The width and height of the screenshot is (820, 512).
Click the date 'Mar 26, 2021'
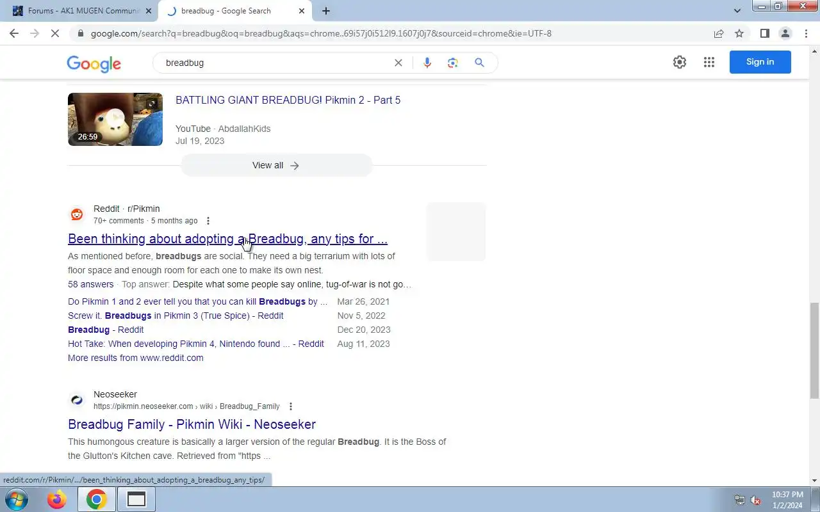pyautogui.click(x=363, y=301)
